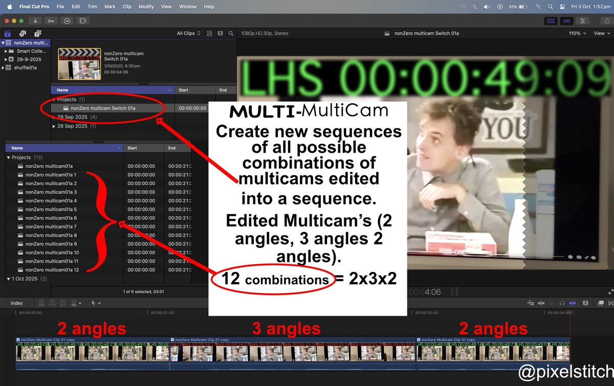Collapse the Projects (13) group

pyautogui.click(x=9, y=157)
